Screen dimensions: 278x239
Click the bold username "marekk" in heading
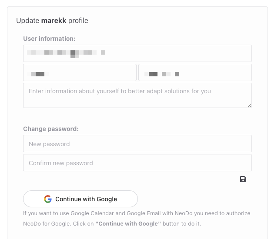click(x=54, y=20)
